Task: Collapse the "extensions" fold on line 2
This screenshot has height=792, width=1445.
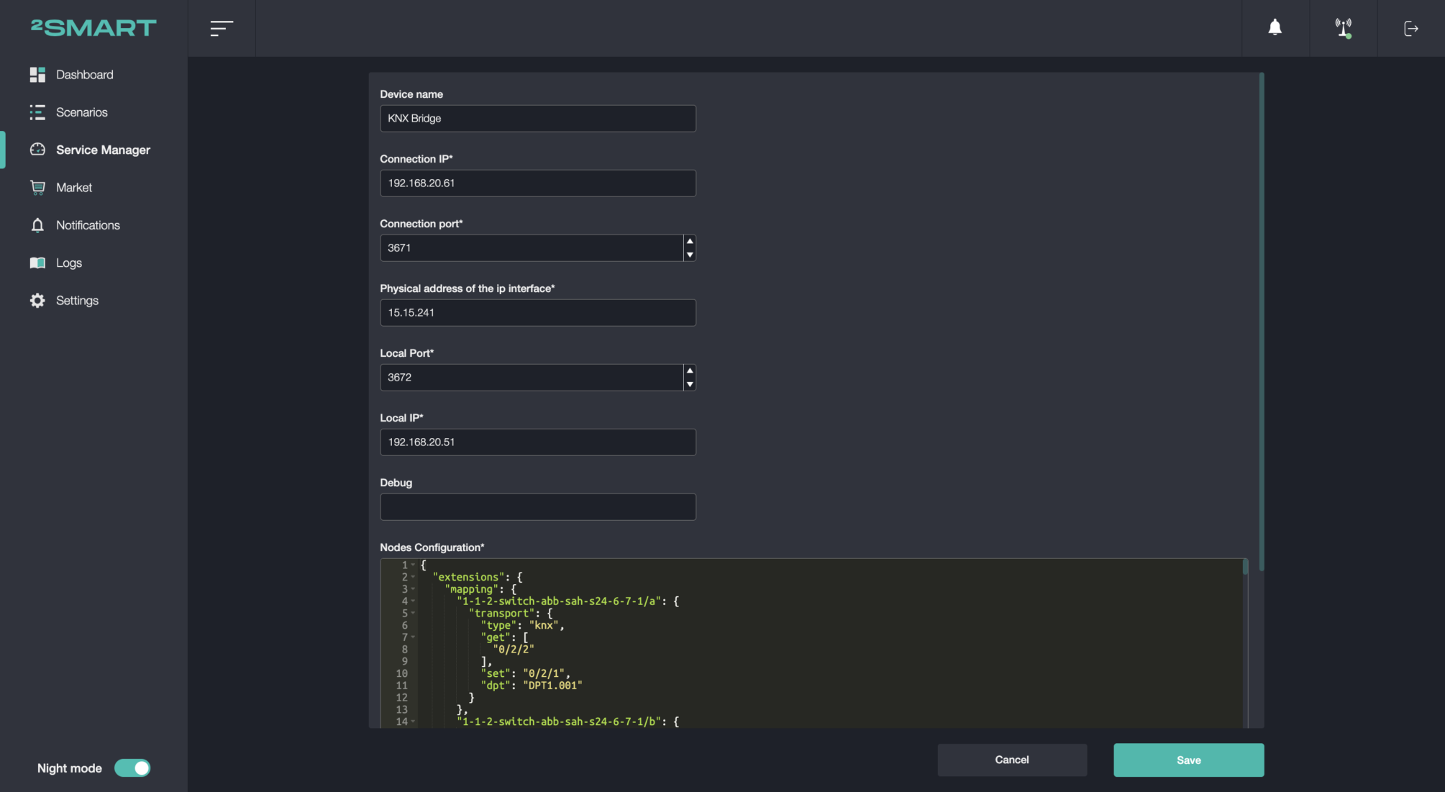Action: point(413,577)
